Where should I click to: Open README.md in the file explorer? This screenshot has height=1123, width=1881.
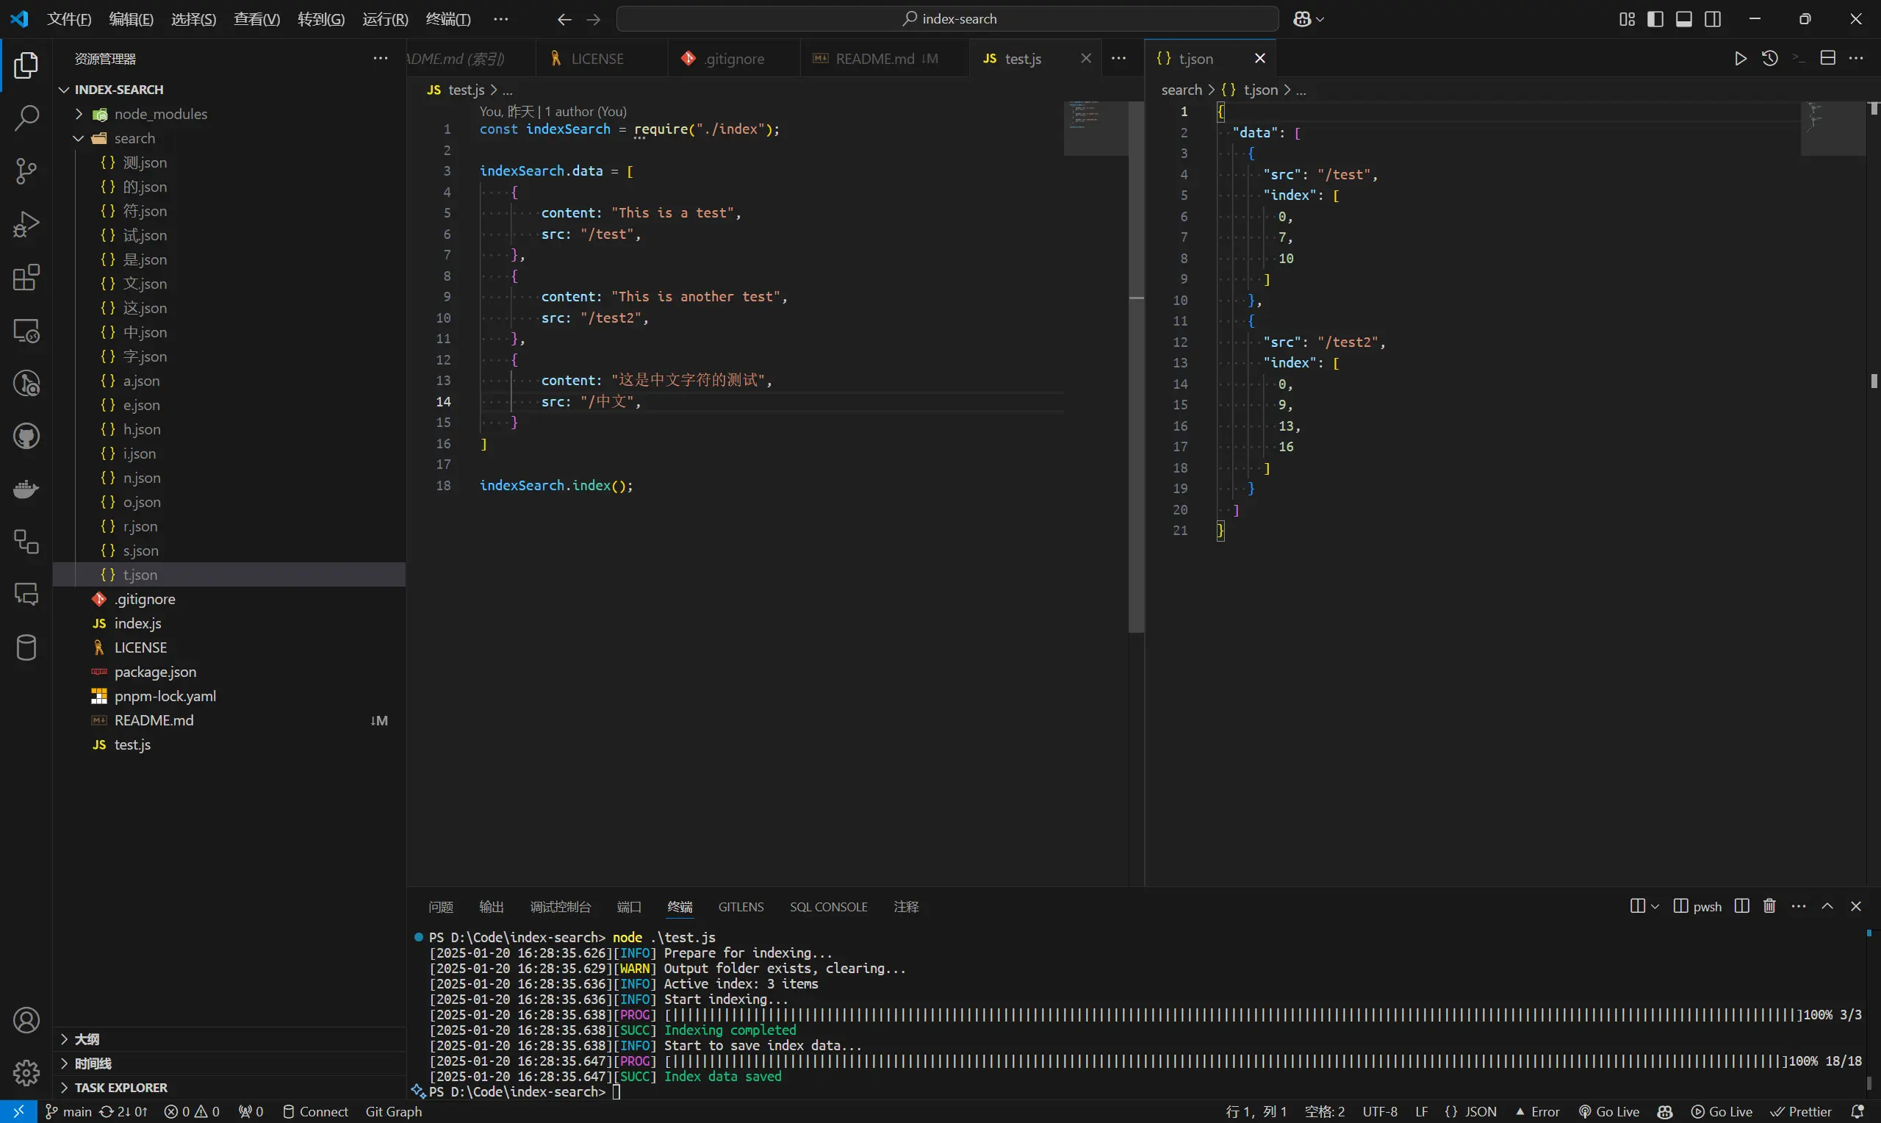[x=229, y=720]
